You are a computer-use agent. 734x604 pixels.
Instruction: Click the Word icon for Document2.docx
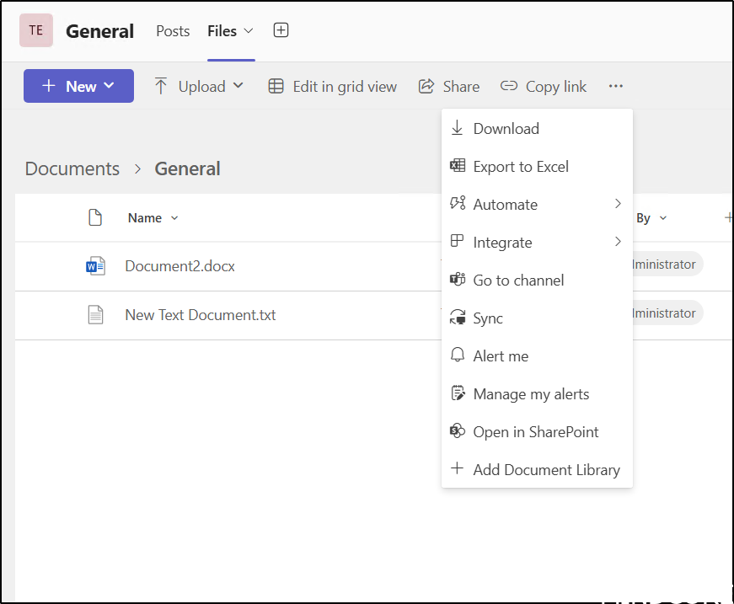[x=95, y=266]
